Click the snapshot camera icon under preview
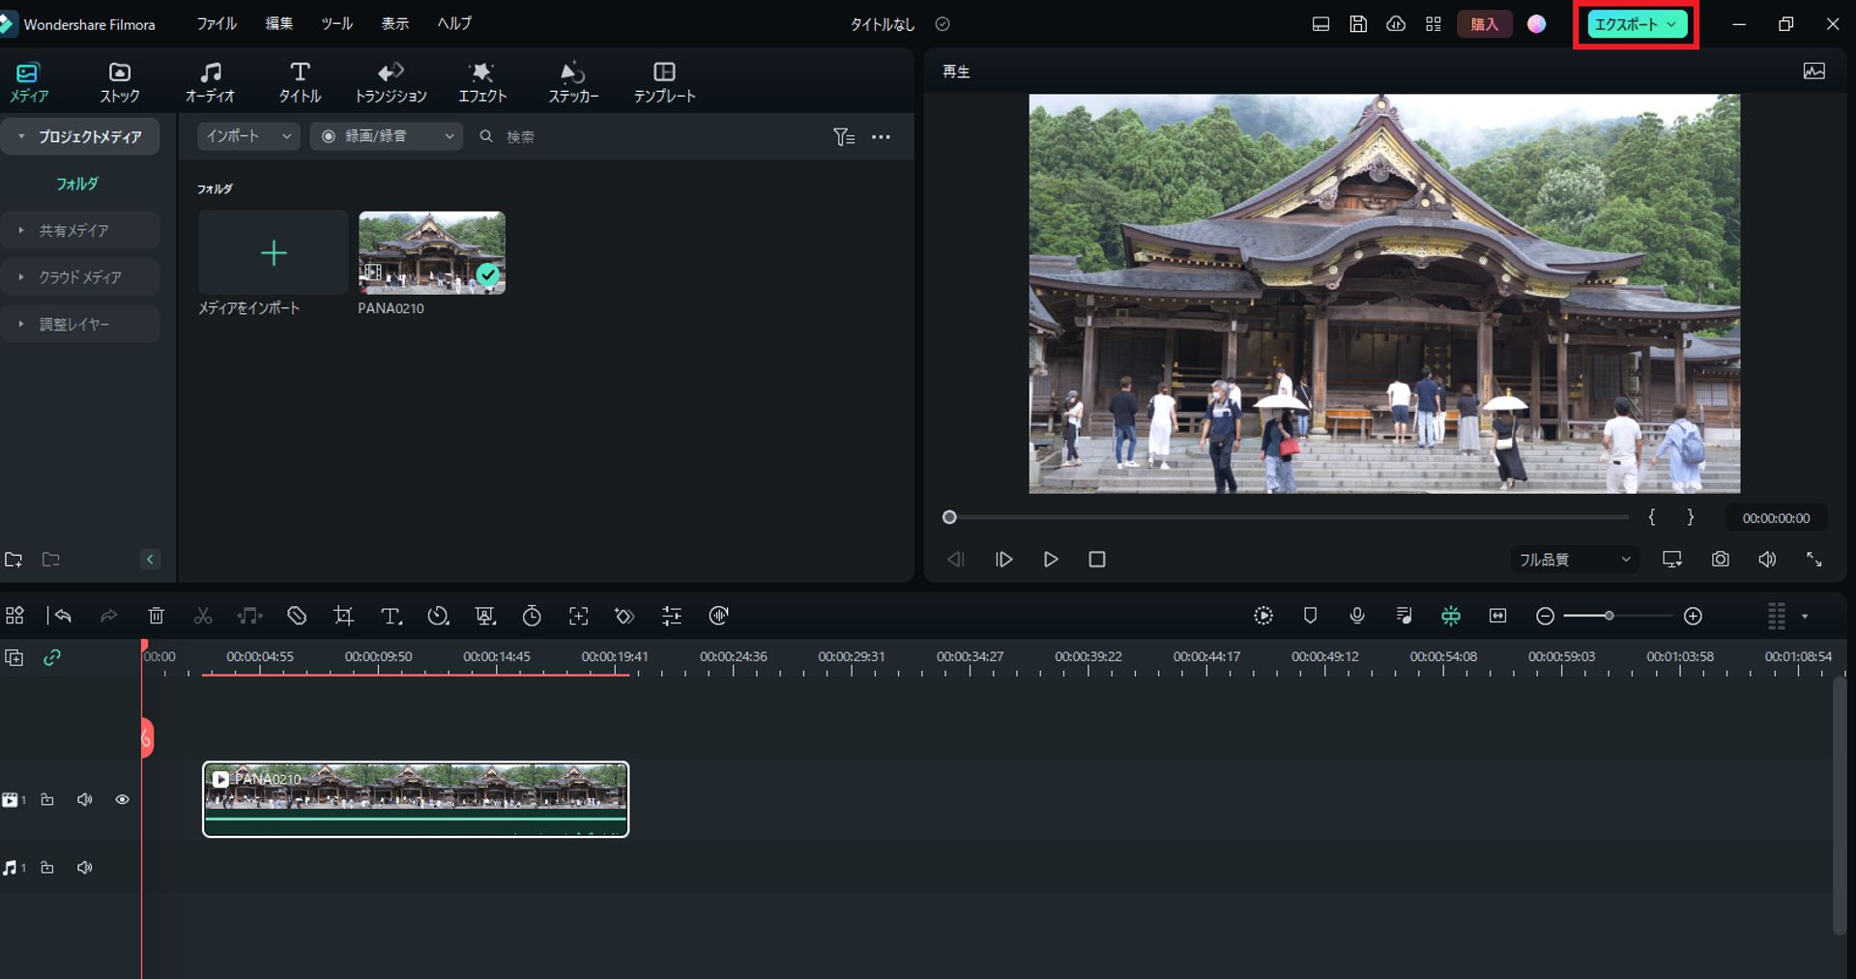This screenshot has height=979, width=1856. pos(1720,560)
